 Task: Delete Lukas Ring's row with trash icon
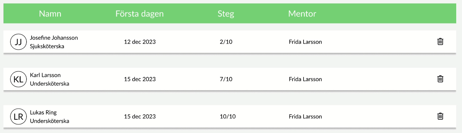[440, 116]
